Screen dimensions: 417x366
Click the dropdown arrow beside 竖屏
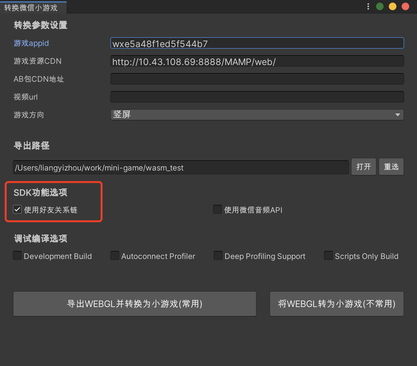(397, 115)
